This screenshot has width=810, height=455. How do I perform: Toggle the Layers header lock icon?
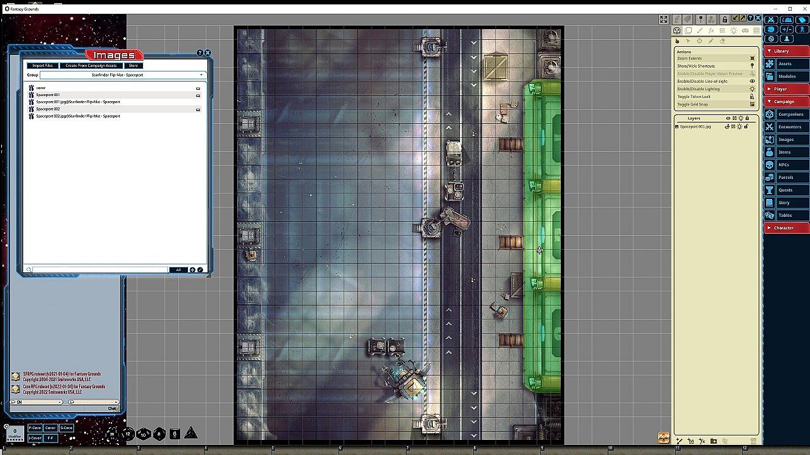747,118
